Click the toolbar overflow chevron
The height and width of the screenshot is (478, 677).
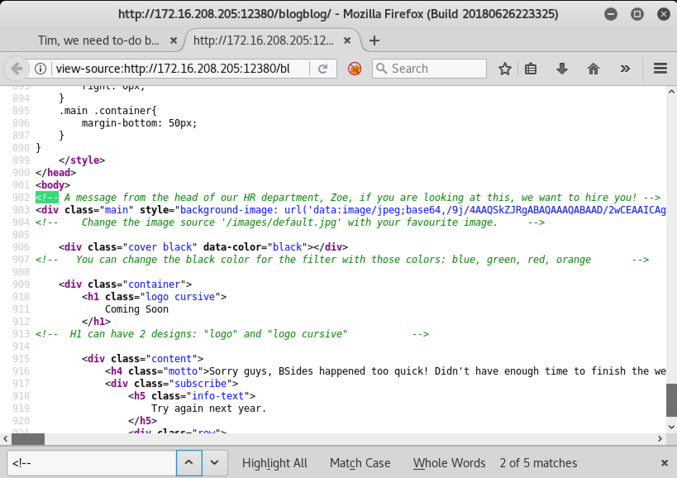point(625,68)
